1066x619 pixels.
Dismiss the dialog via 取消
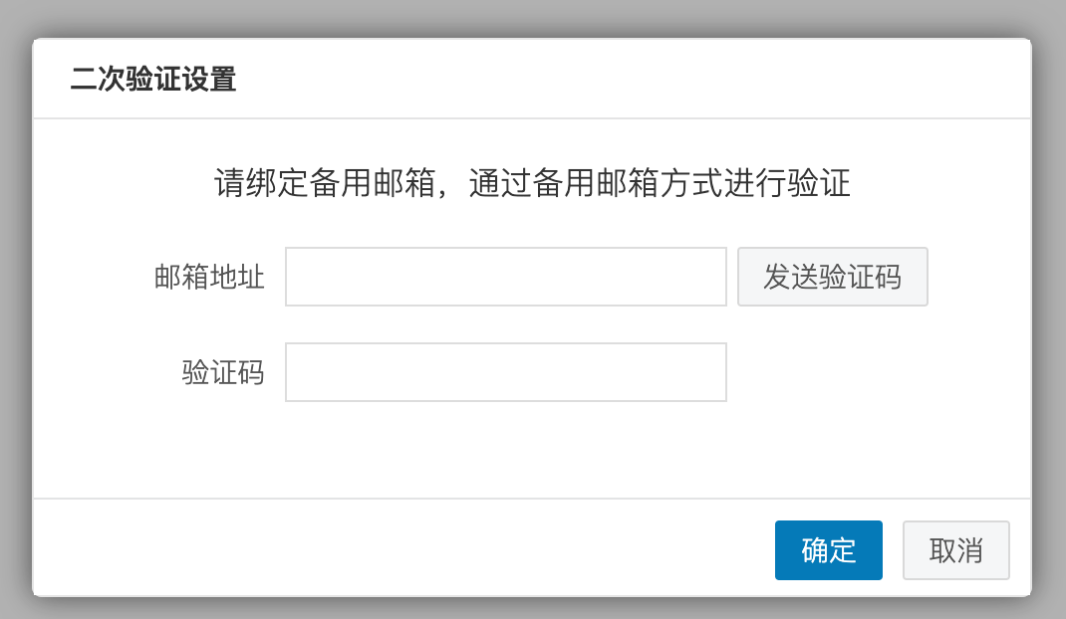(x=955, y=549)
